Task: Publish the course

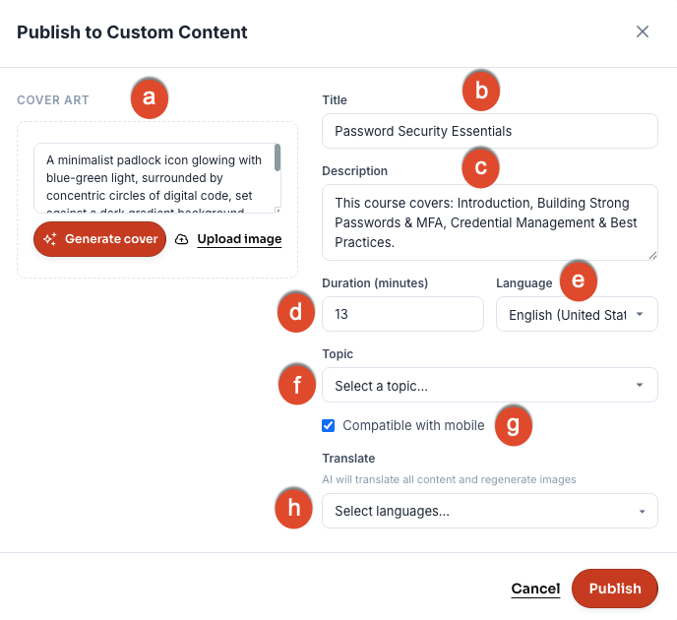Action: coord(614,589)
